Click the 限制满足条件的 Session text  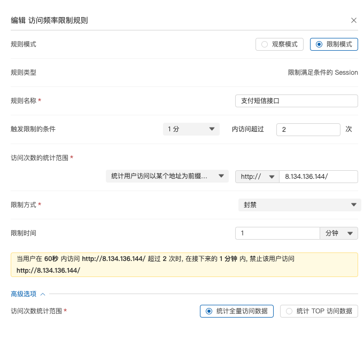coord(322,73)
